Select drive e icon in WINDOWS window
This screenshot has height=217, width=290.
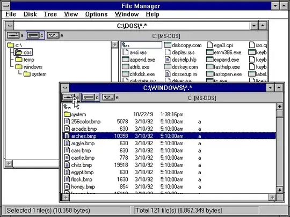tap(108, 97)
